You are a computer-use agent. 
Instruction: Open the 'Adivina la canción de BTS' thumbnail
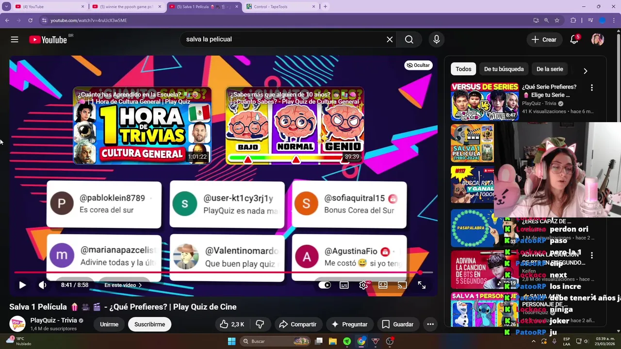click(484, 269)
